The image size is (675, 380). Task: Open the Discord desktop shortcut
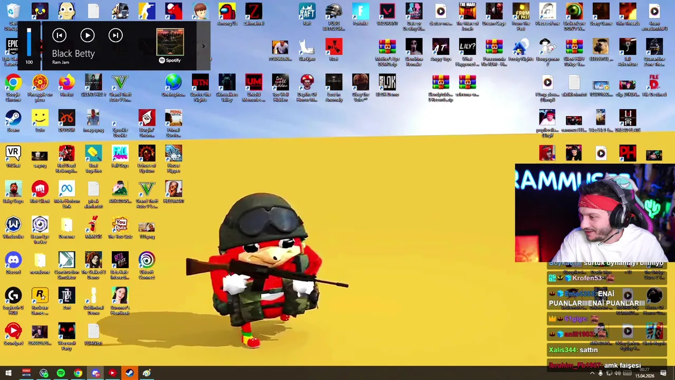13,263
